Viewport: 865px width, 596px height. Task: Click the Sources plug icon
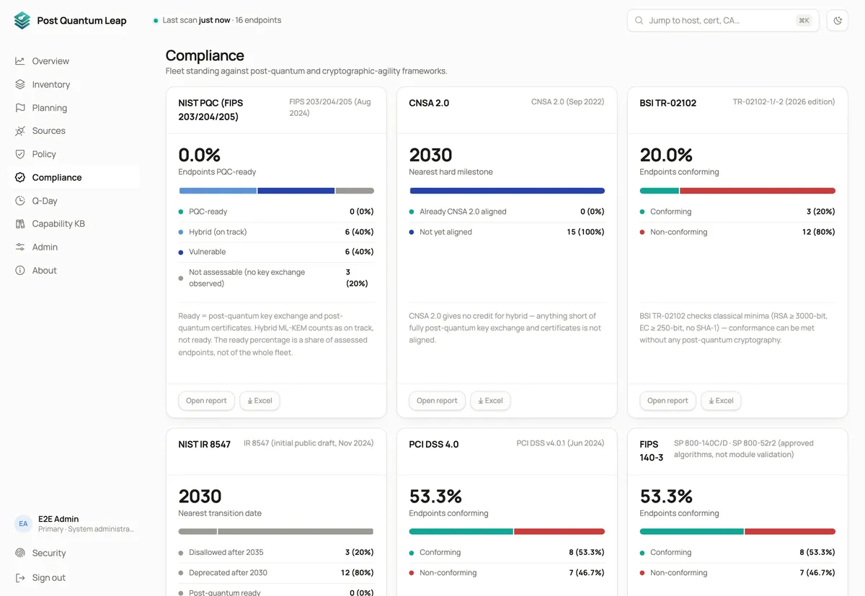(20, 131)
